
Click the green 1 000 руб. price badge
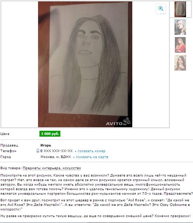point(50,134)
